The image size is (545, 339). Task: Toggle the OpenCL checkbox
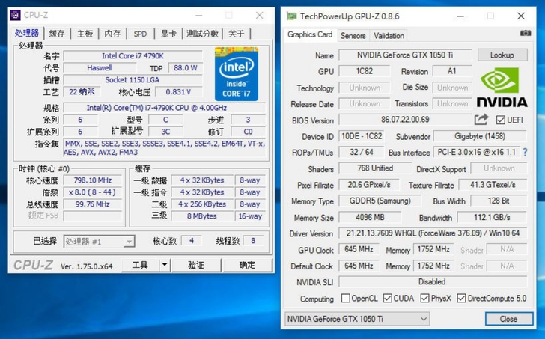346,299
